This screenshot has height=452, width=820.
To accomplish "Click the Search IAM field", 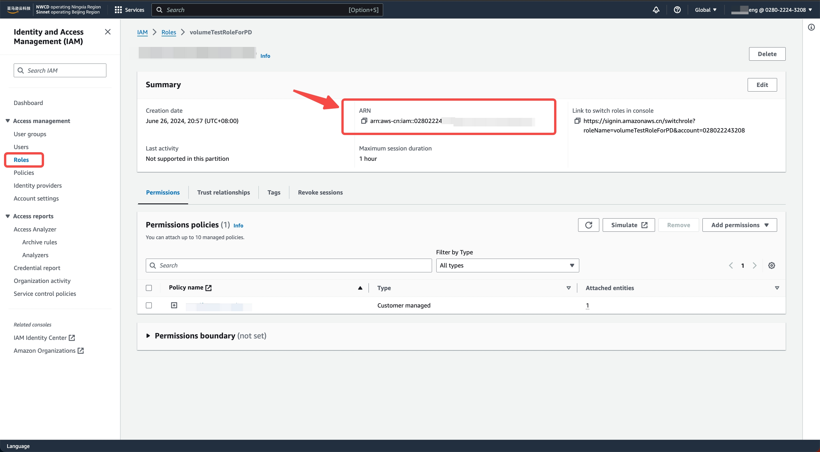I will [x=60, y=70].
